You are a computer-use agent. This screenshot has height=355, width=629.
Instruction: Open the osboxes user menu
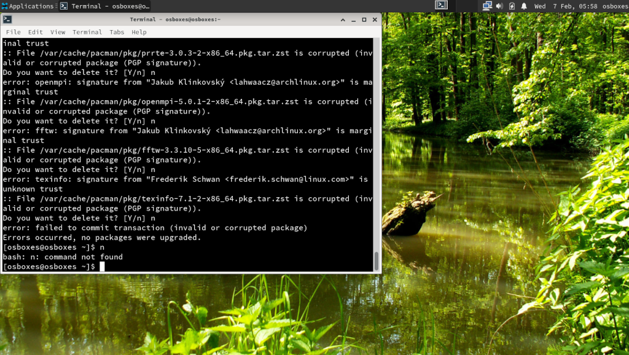[614, 6]
